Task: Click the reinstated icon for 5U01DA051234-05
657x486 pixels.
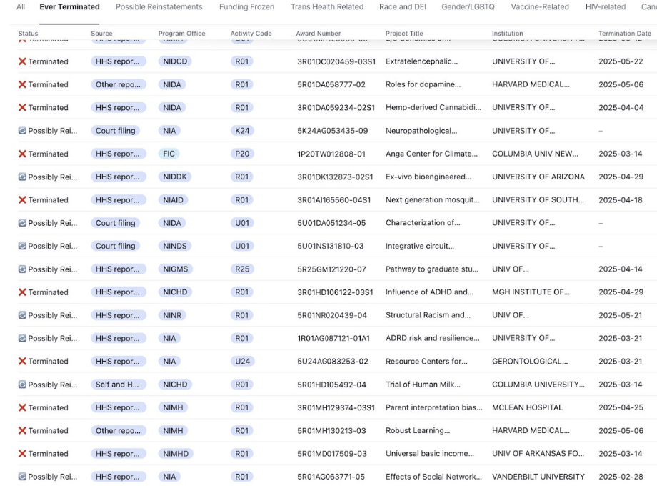Action: pos(22,223)
